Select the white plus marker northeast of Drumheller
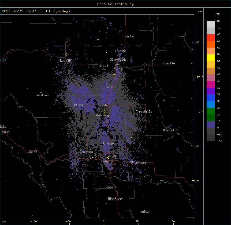 click(x=164, y=100)
